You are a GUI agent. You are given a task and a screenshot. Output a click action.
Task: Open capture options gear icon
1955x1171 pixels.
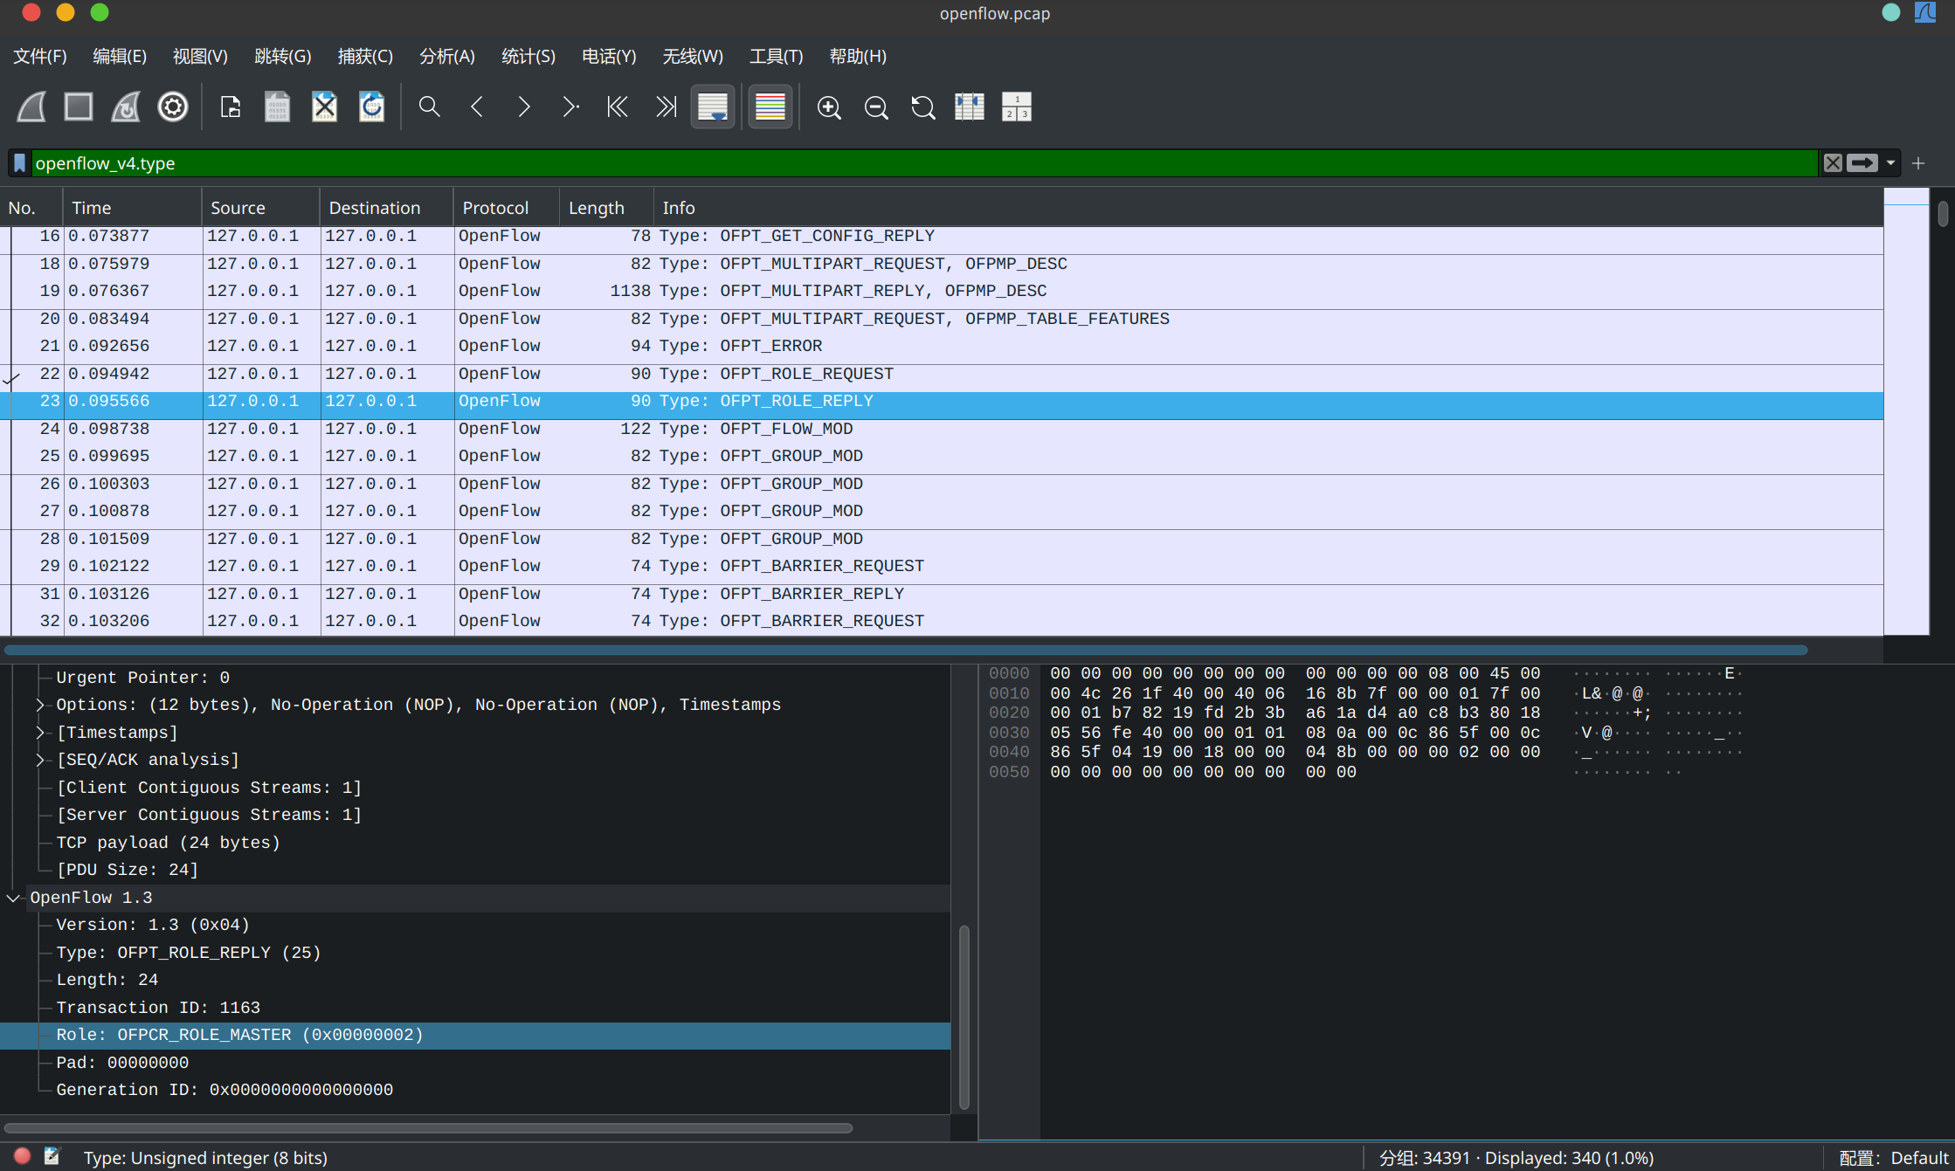(x=172, y=107)
